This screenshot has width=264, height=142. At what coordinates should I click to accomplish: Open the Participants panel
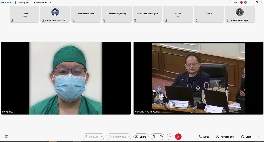pyautogui.click(x=225, y=137)
